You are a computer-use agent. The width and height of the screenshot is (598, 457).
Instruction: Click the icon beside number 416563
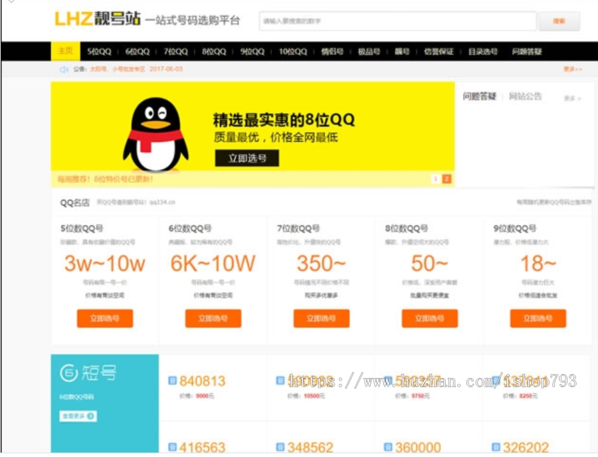(x=172, y=447)
